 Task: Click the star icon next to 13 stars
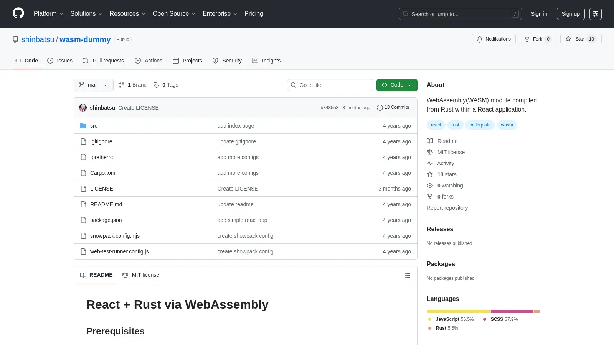tap(430, 174)
